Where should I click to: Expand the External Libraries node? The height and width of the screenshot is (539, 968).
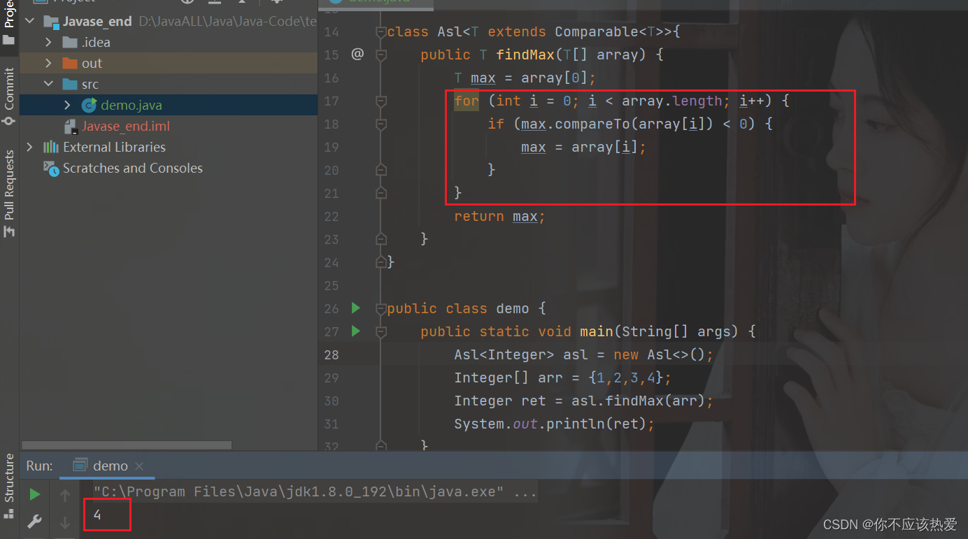click(29, 147)
